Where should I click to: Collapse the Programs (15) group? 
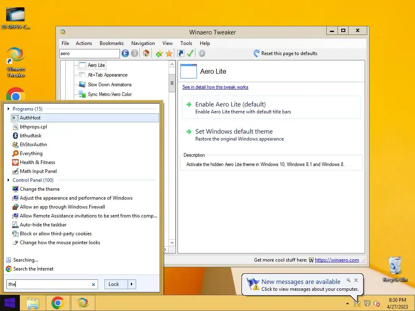point(9,109)
